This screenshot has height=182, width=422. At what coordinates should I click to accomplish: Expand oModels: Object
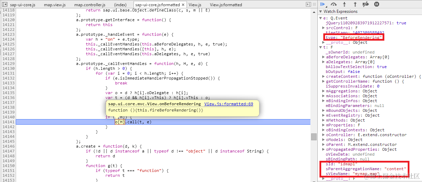[x=324, y=140]
